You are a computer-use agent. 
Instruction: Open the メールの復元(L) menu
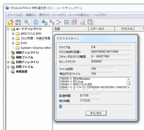79,15
